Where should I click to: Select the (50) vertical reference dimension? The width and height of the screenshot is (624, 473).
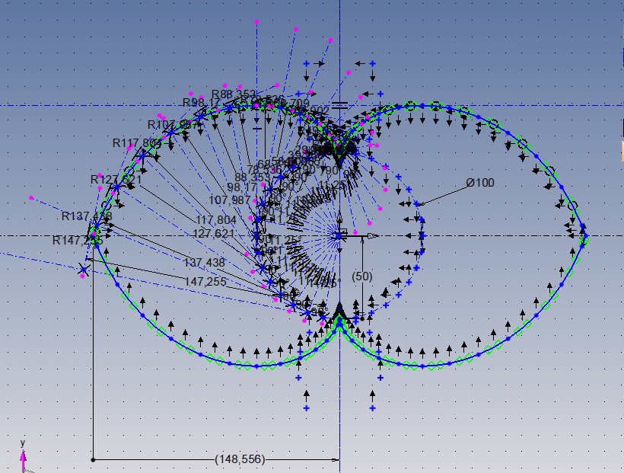(362, 276)
